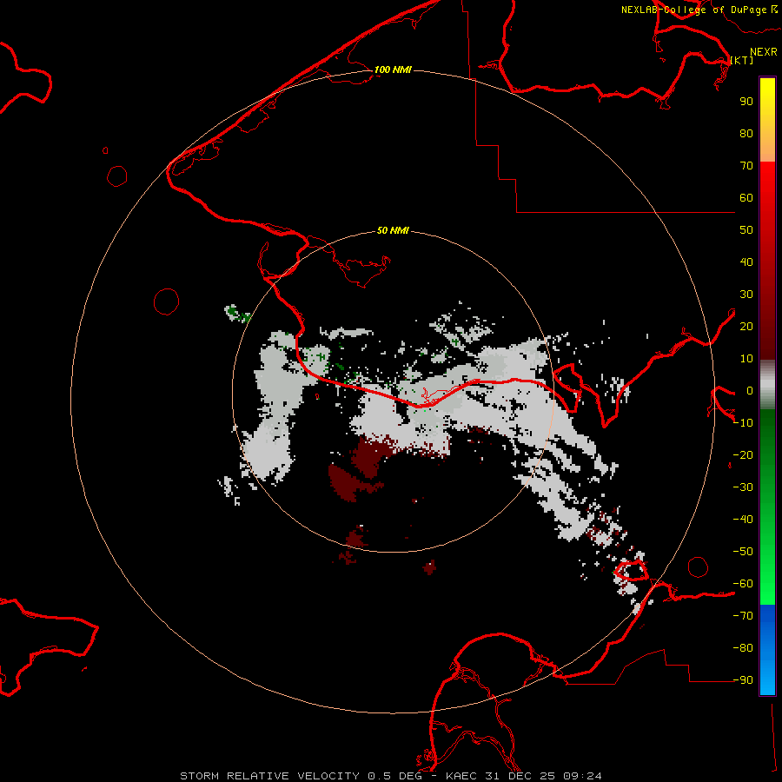
Task: Click the -10 value on the color scale
Action: pyautogui.click(x=743, y=423)
